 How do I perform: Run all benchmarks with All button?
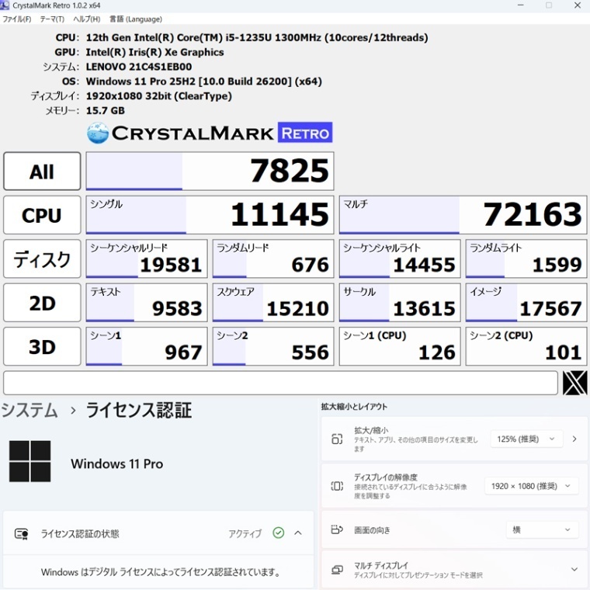pos(42,172)
